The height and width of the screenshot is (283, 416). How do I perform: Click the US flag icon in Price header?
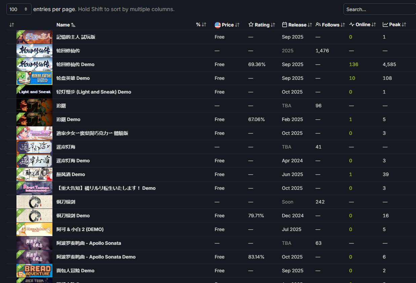(217, 25)
